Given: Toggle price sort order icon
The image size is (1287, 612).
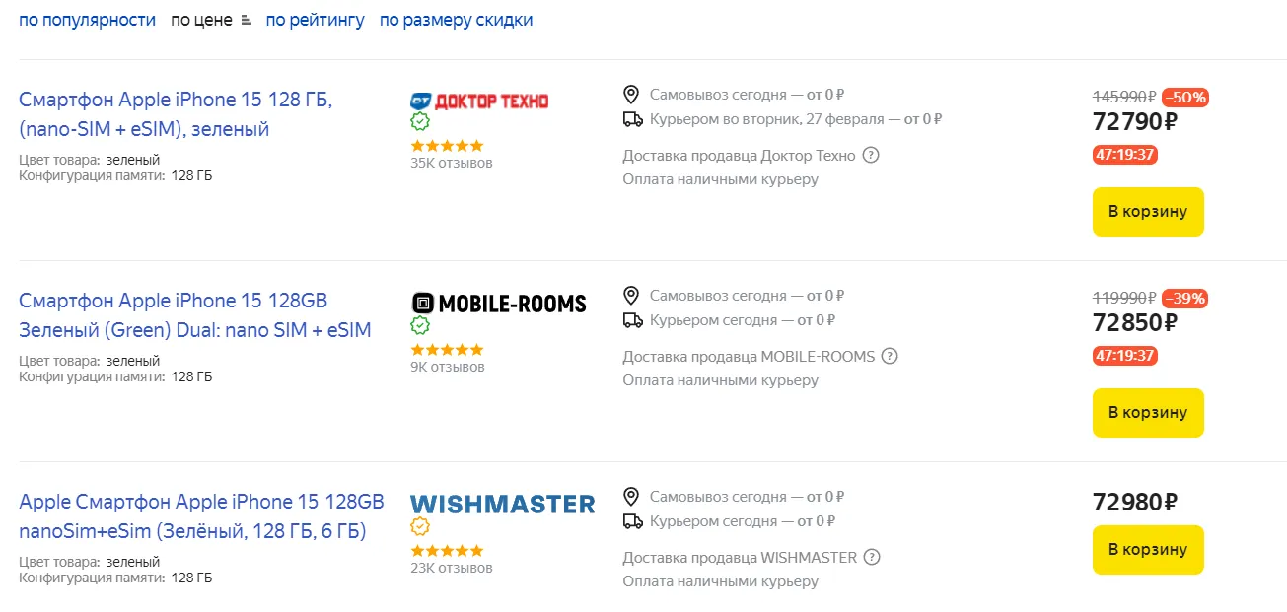Looking at the screenshot, I should 247,20.
